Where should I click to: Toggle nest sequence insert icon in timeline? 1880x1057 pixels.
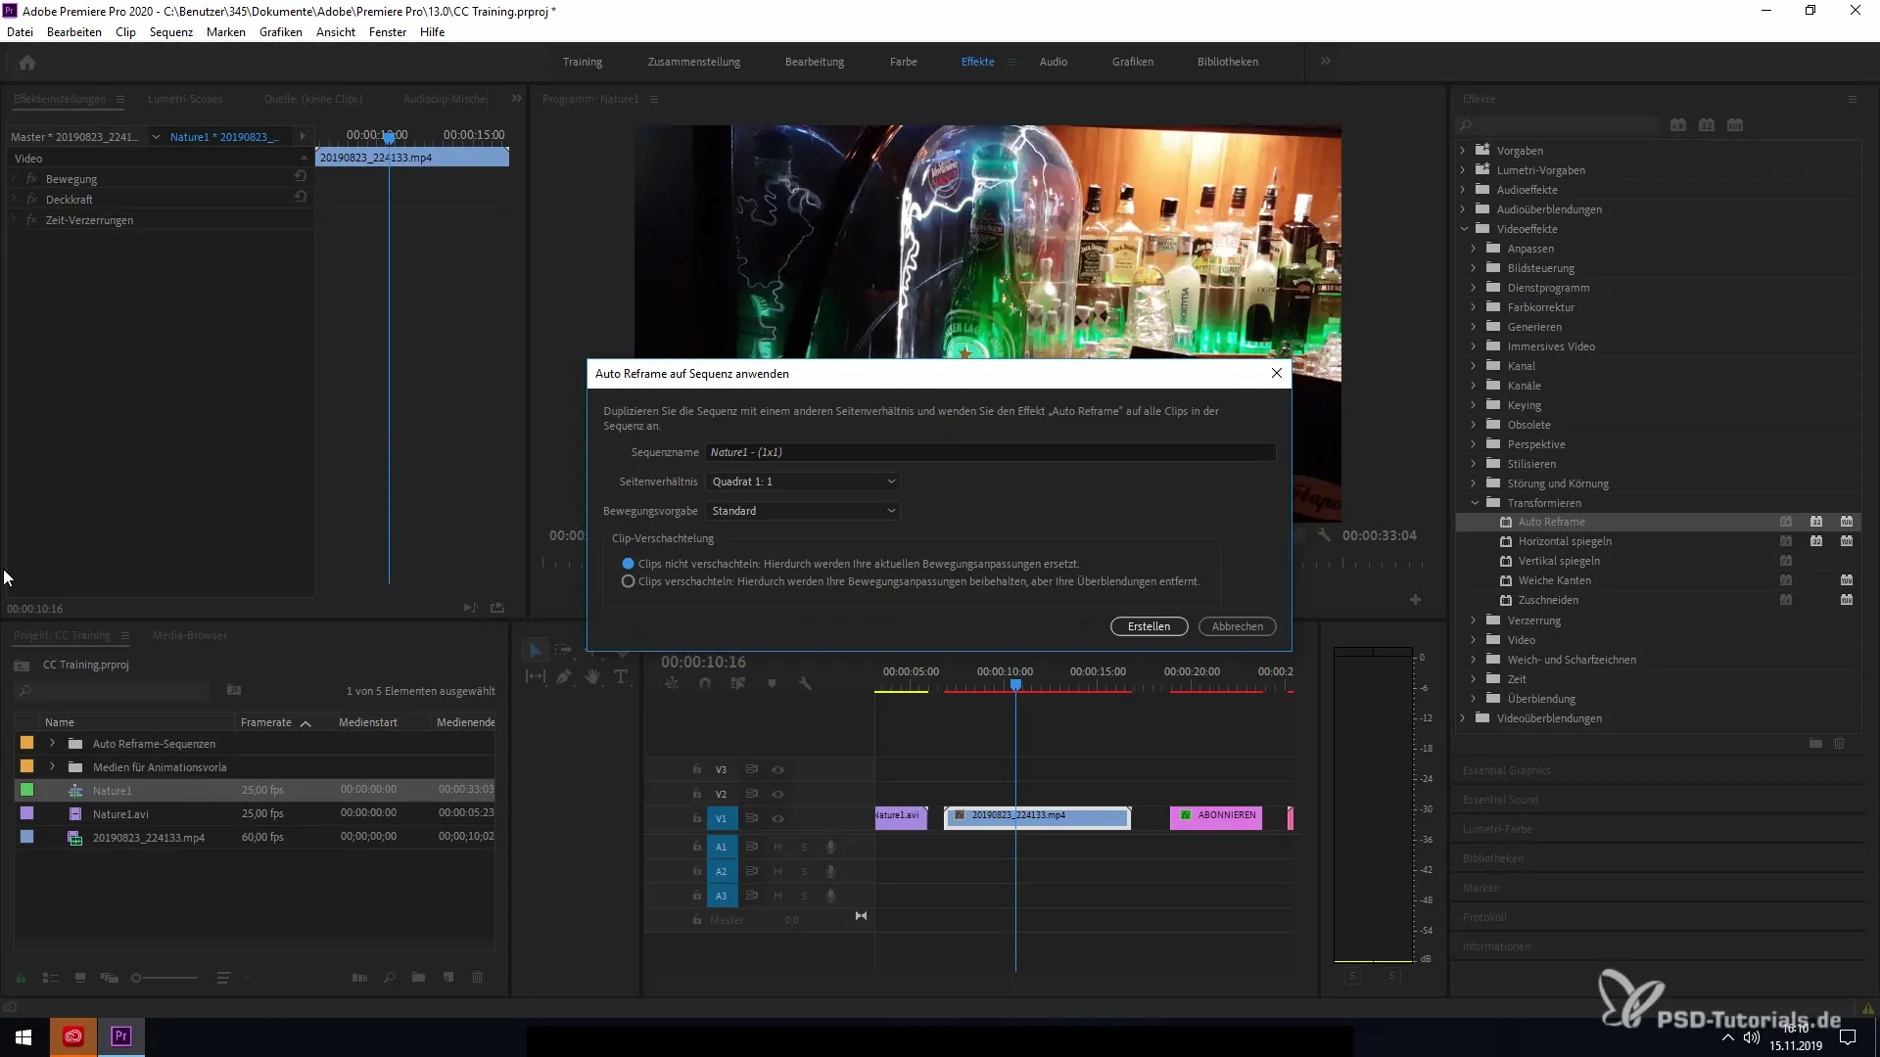coord(672,683)
